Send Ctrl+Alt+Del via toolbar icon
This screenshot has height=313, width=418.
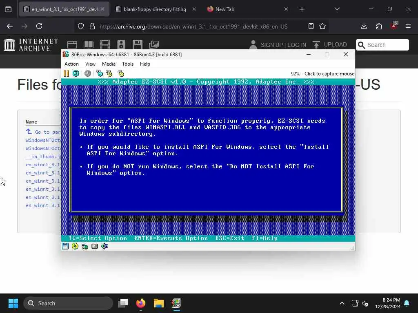click(x=100, y=73)
